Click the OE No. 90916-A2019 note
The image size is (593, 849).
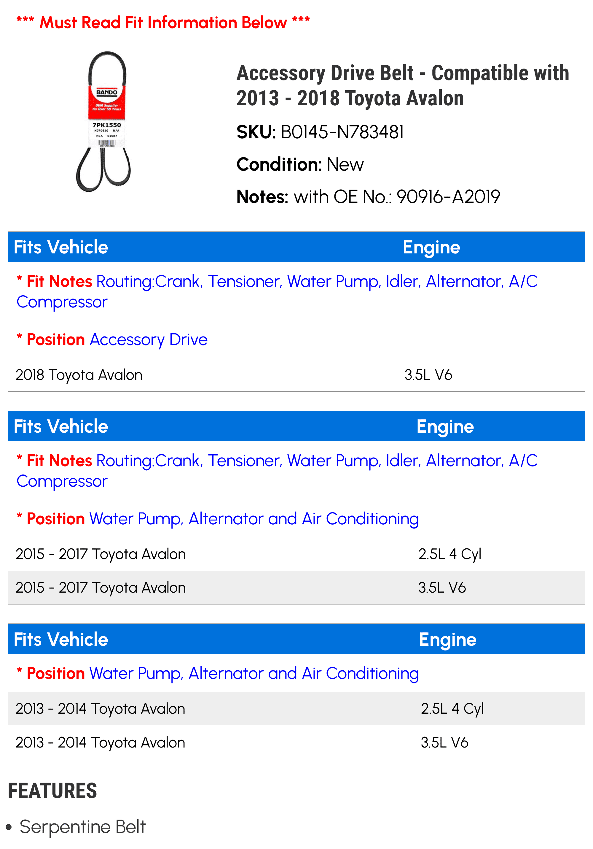(x=368, y=197)
